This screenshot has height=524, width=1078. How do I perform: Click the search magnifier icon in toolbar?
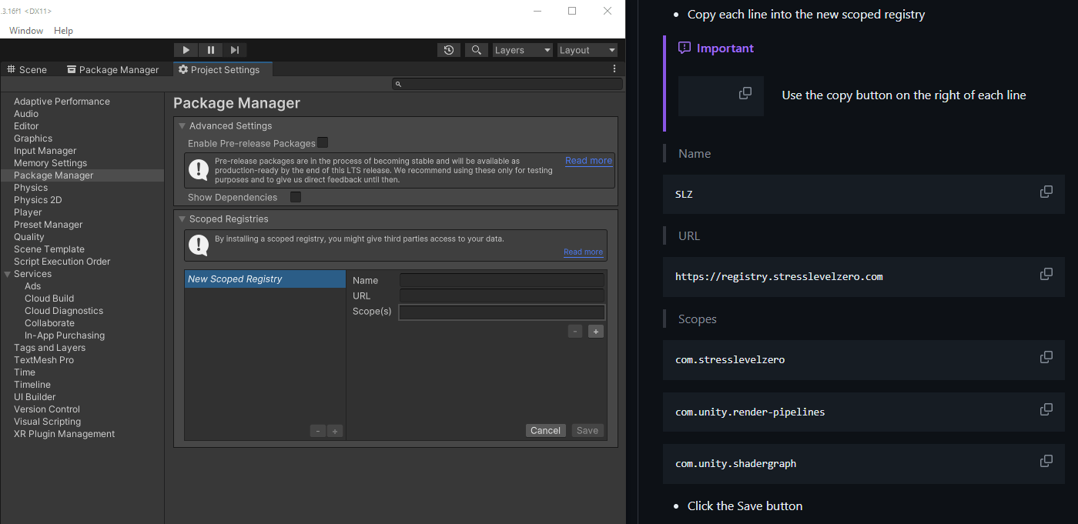(x=477, y=50)
